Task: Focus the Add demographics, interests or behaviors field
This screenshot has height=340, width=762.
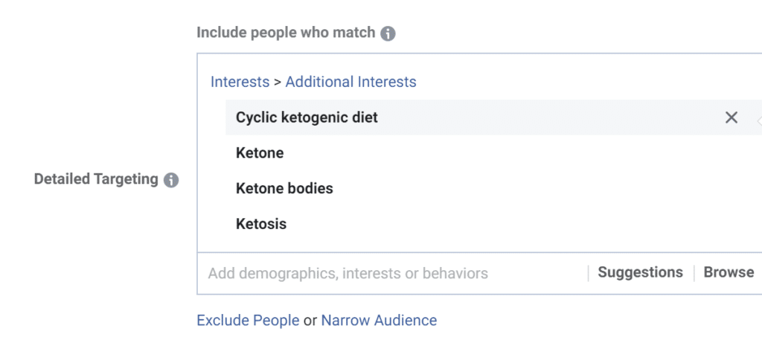Action: [x=348, y=273]
